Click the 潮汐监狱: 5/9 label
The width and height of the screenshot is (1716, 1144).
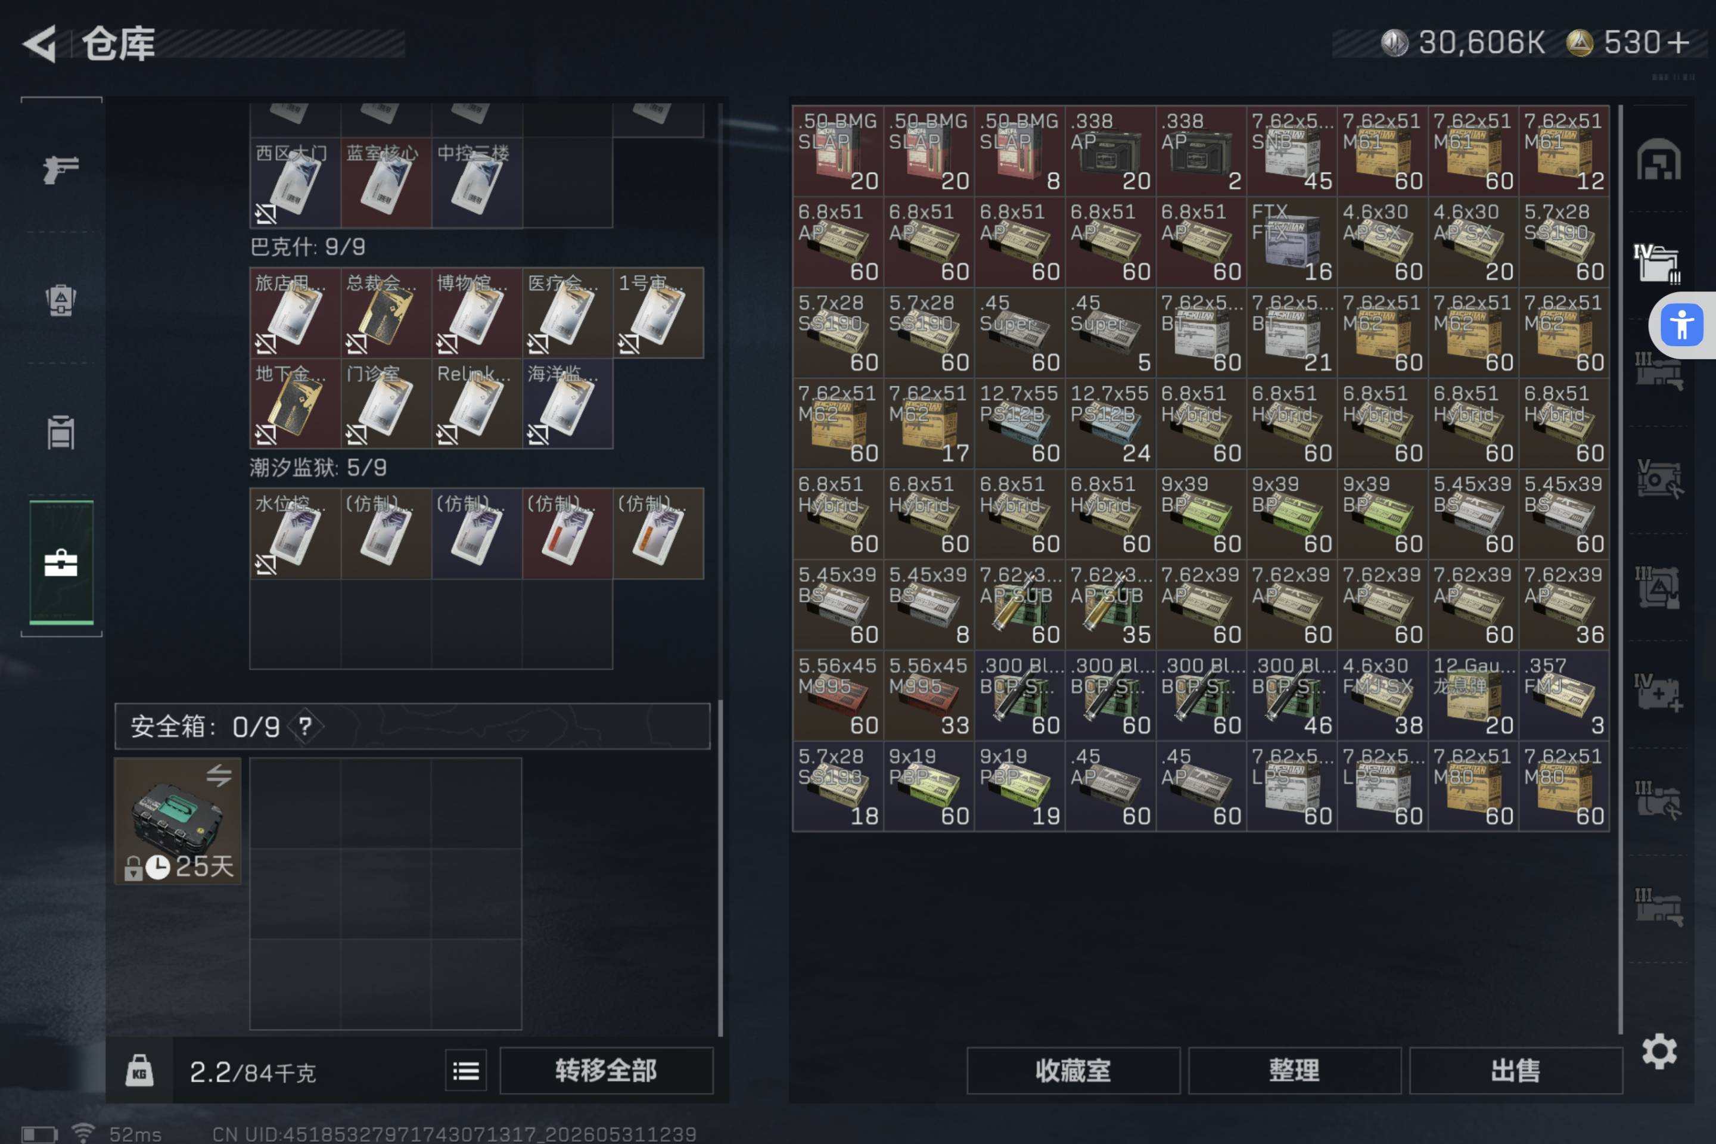pyautogui.click(x=318, y=468)
